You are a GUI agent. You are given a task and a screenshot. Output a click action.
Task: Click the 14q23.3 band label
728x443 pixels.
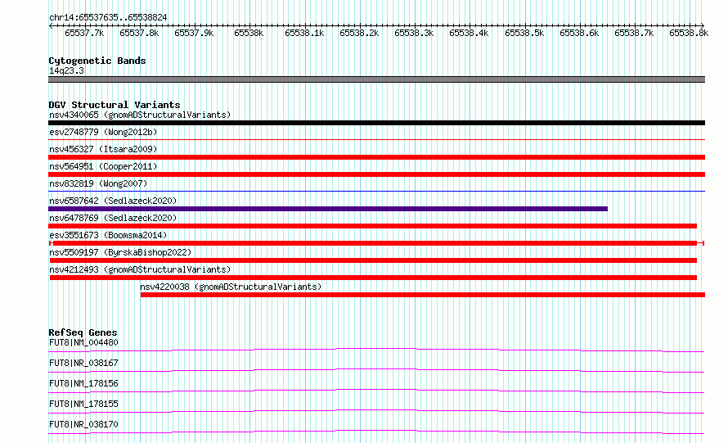coord(66,70)
